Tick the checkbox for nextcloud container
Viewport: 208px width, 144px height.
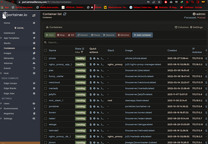click(45, 82)
